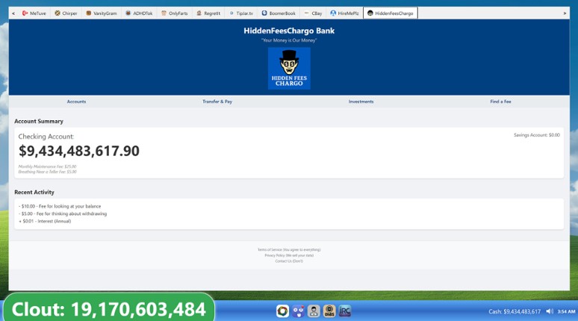Go to the BoomerBook tab
The image size is (578, 321).
pyautogui.click(x=279, y=13)
